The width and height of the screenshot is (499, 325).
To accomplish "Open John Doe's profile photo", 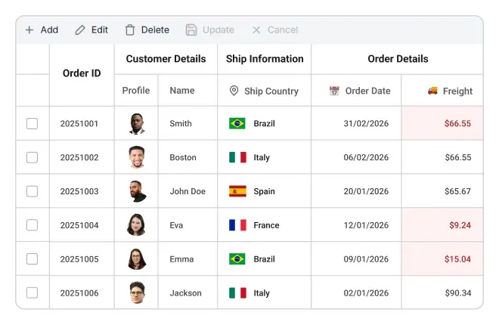I will pyautogui.click(x=138, y=191).
